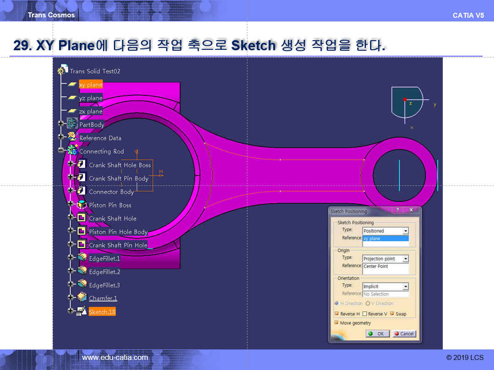Collapse the Connecting Rod tree node
The width and height of the screenshot is (494, 370).
[61, 150]
